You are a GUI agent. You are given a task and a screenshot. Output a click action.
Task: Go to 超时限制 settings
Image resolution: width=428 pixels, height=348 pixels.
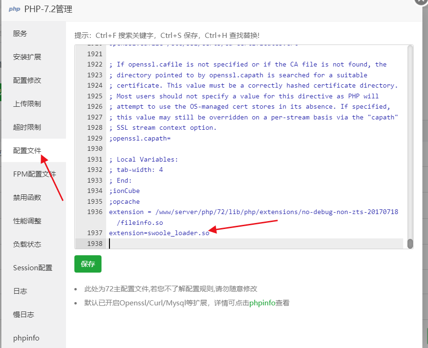pos(27,127)
